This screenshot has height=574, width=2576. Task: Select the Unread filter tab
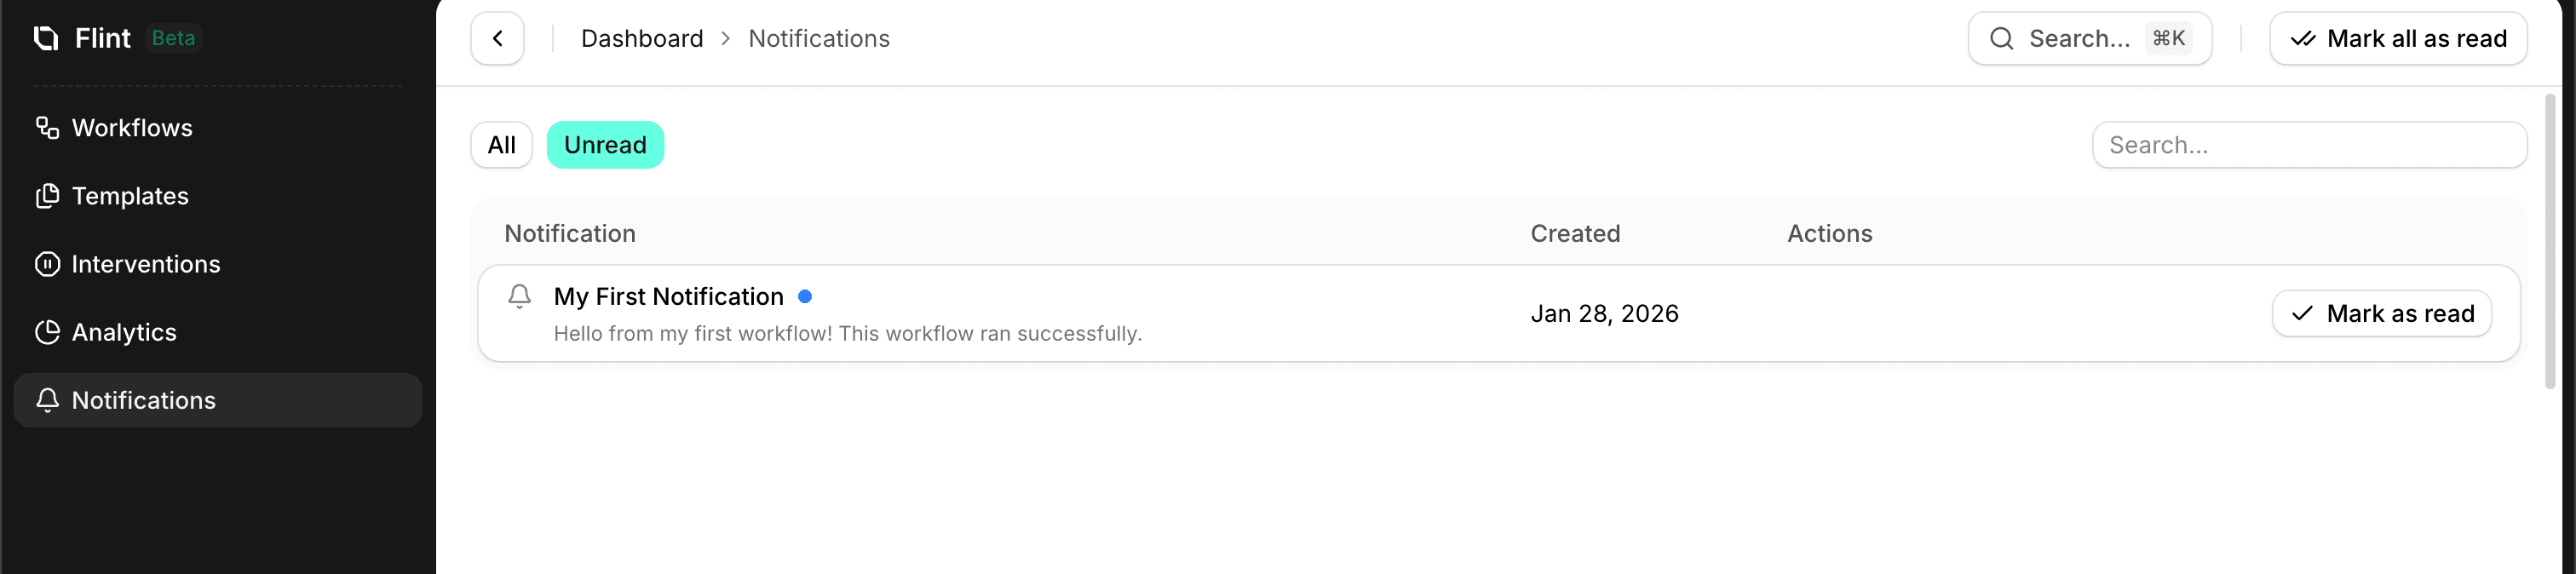tap(605, 145)
